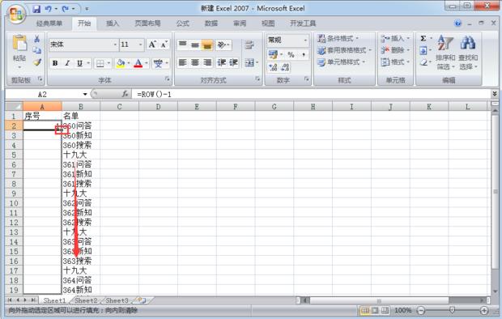Center cell text horizontally
Image resolution: width=502 pixels, height=319 pixels.
click(195, 62)
